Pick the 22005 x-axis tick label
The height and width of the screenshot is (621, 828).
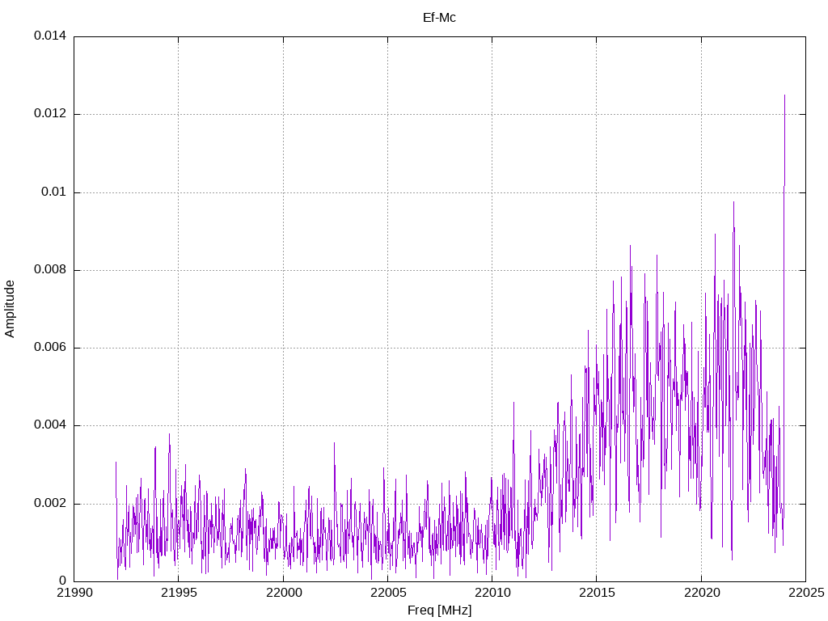point(387,594)
